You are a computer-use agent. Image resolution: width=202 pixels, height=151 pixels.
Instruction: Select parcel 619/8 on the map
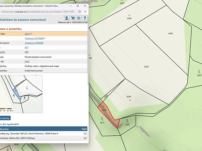tap(146, 67)
